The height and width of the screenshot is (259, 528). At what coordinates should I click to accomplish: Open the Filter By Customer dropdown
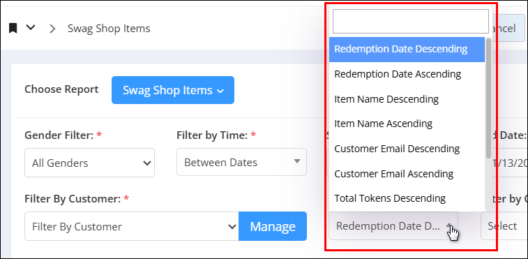[x=132, y=226]
